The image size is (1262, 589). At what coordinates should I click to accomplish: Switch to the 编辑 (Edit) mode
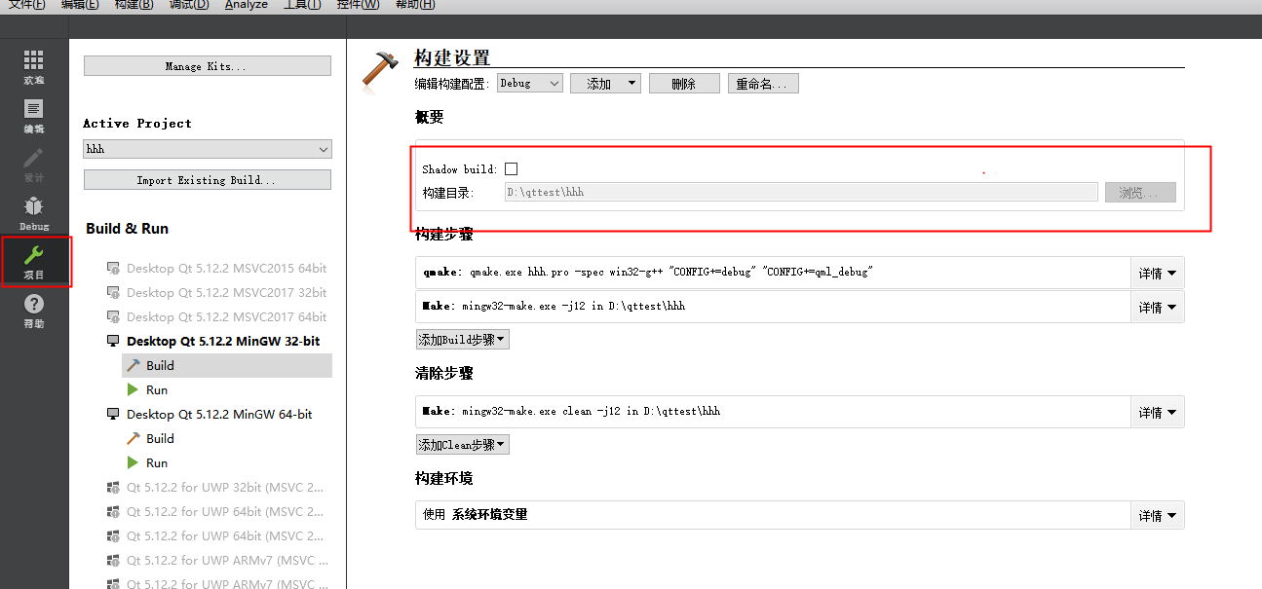point(34,117)
